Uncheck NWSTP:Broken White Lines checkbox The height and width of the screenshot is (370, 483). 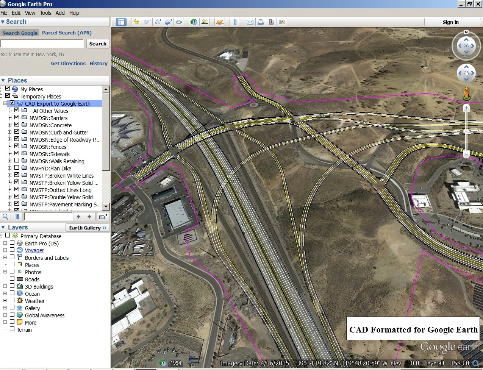(17, 175)
